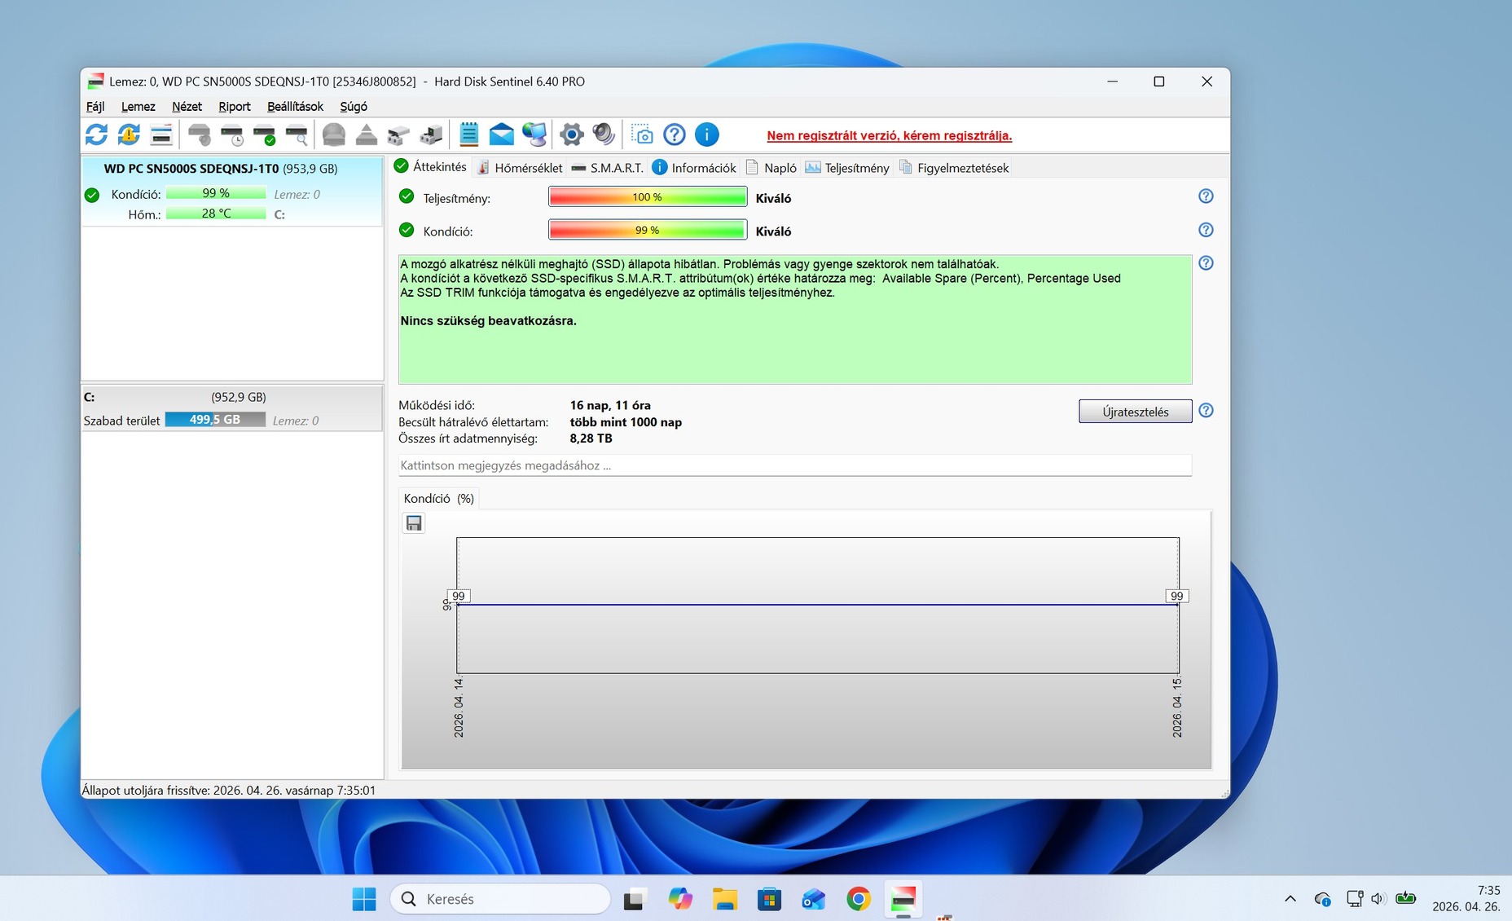Image resolution: width=1512 pixels, height=921 pixels.
Task: Switch to the Hőmérséklet tab
Action: 520,168
